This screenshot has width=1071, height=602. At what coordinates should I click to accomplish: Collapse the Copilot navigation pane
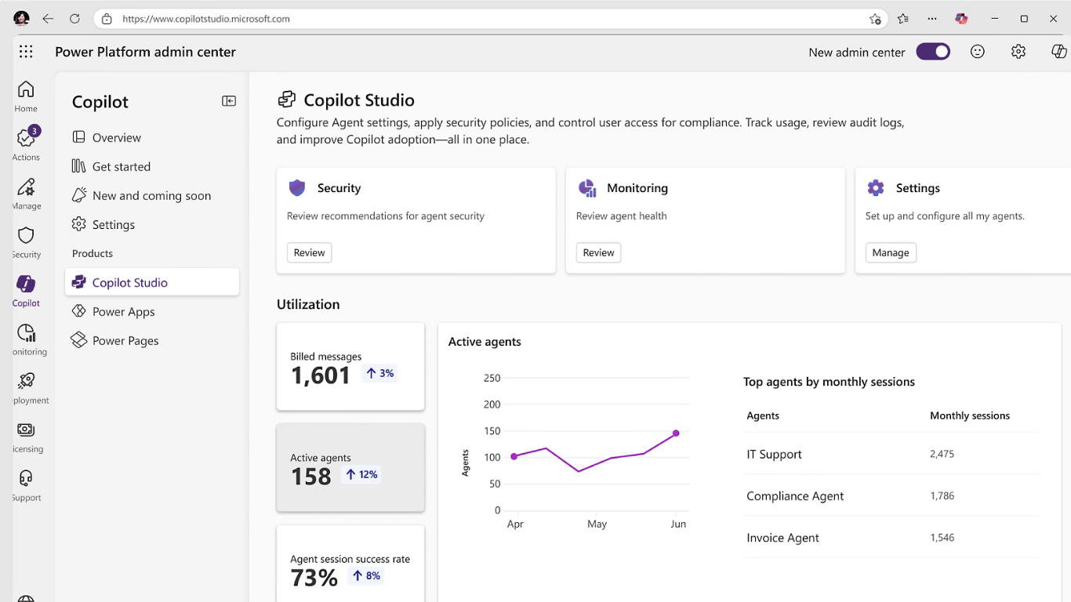click(x=228, y=100)
